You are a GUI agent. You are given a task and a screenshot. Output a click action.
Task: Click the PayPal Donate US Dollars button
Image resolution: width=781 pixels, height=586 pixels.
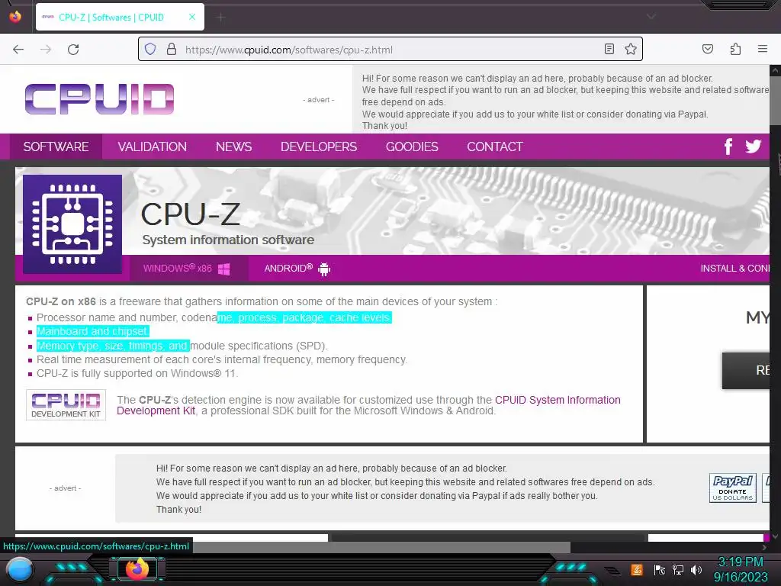(733, 488)
